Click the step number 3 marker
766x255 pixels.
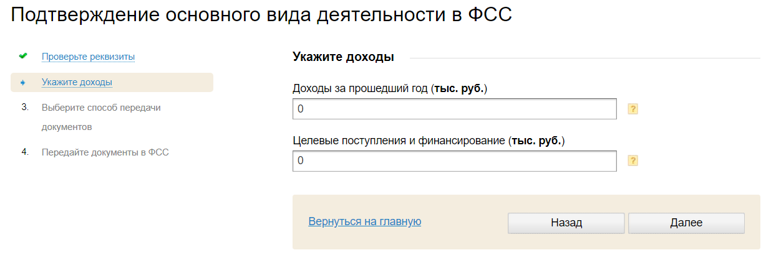[x=25, y=107]
